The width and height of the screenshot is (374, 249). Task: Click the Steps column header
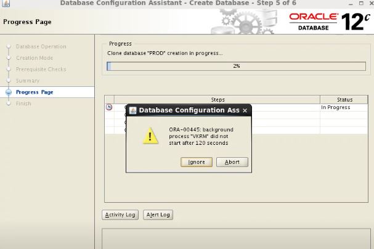point(217,100)
